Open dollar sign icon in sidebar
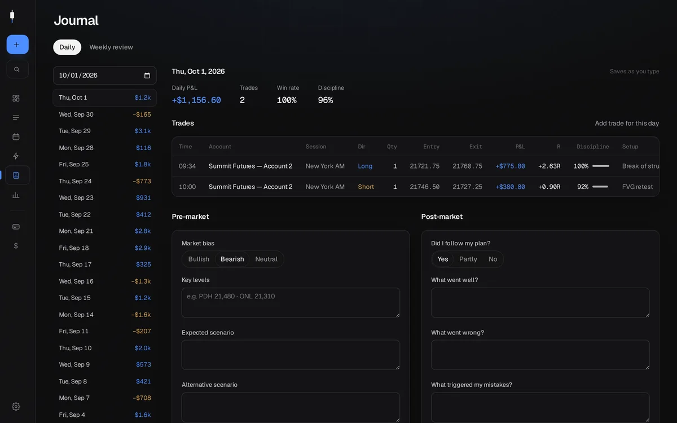677x423 pixels. pyautogui.click(x=16, y=245)
